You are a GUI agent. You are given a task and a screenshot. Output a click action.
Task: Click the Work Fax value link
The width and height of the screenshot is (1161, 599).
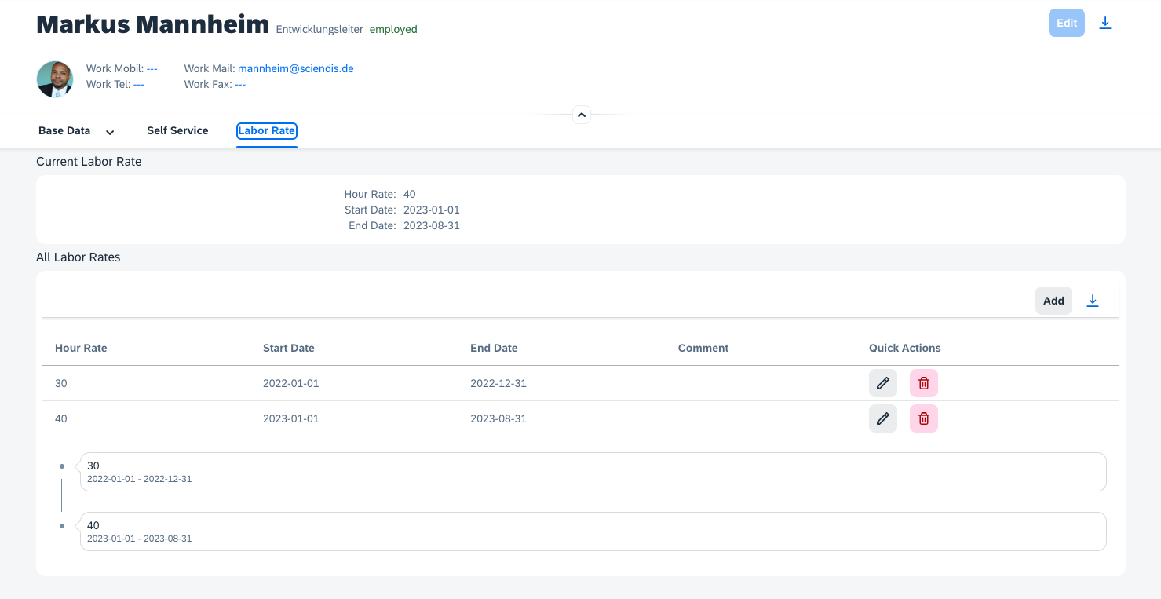(x=240, y=84)
